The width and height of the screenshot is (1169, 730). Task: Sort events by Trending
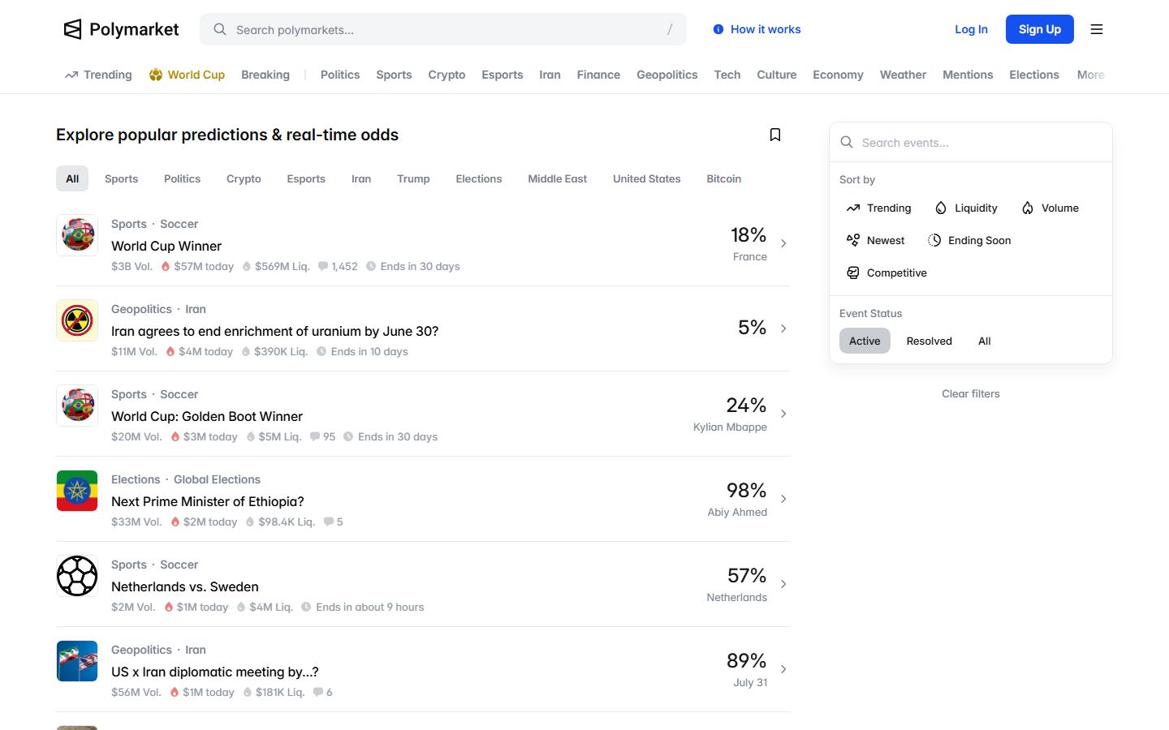click(x=878, y=208)
